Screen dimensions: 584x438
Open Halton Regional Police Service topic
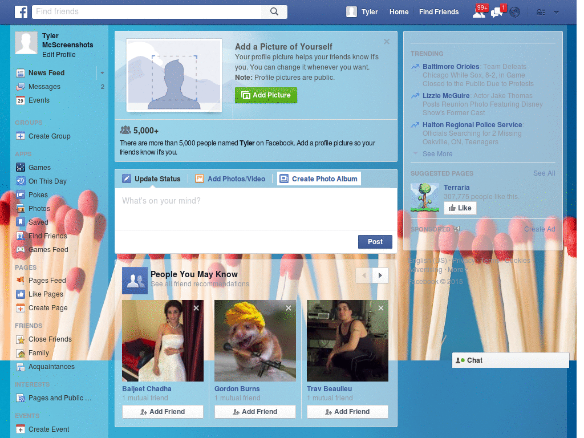[x=472, y=124]
